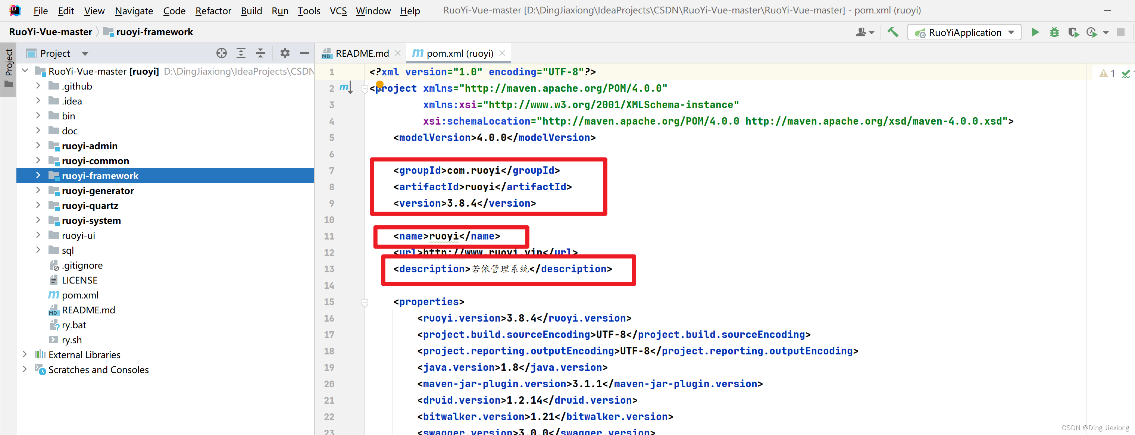
Task: Expand the External Libraries node
Action: tap(25, 354)
